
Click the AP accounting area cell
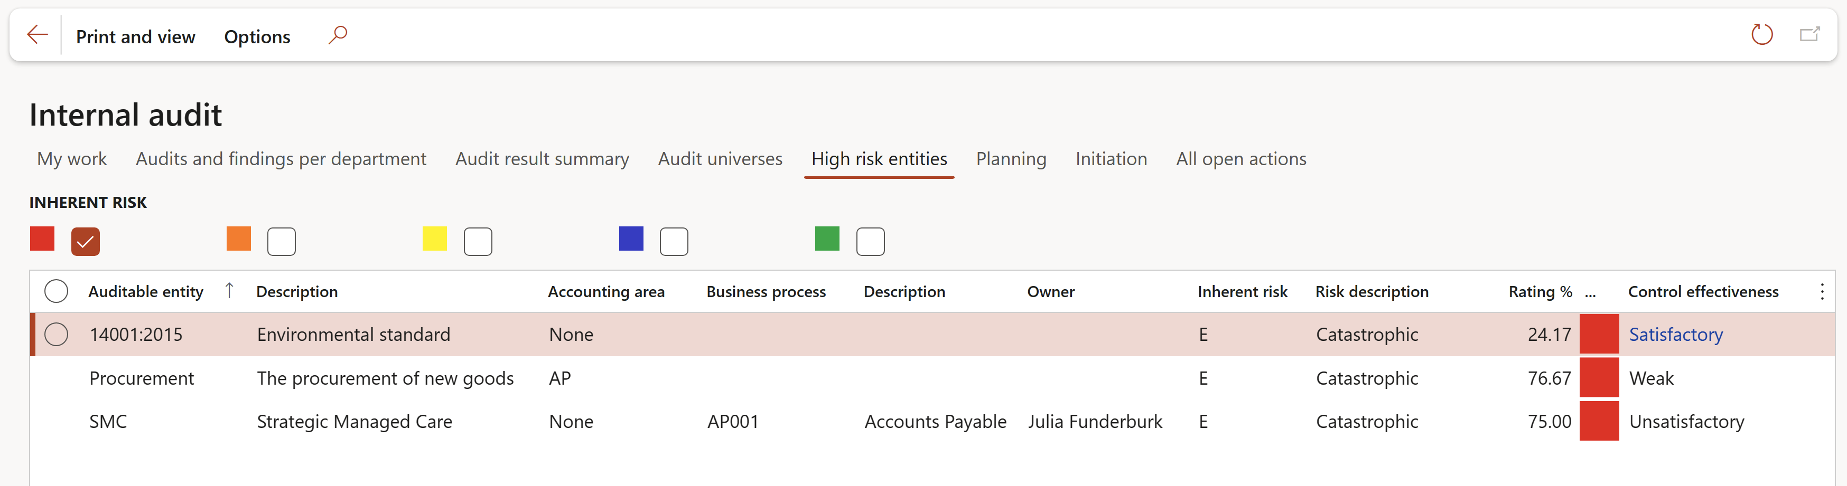[x=560, y=378]
